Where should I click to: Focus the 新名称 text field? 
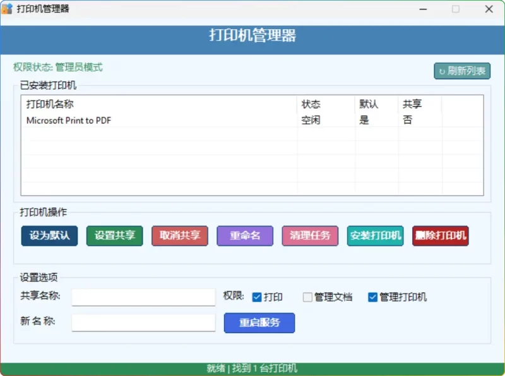[143, 322]
